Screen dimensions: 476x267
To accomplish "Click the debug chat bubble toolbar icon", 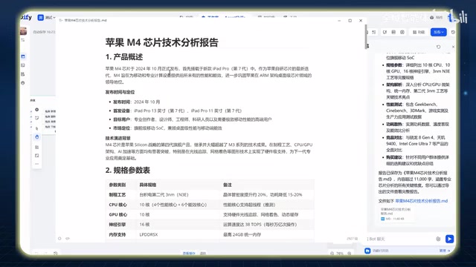I will [x=385, y=32].
